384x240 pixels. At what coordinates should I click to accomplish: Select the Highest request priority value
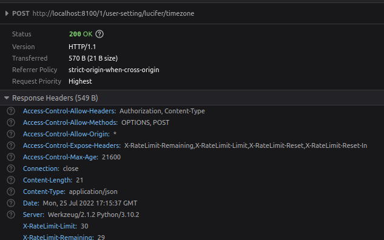tap(80, 81)
